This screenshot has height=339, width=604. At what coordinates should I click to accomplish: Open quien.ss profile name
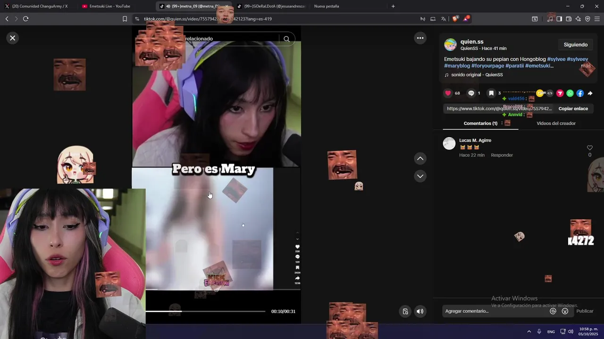pyautogui.click(x=472, y=41)
